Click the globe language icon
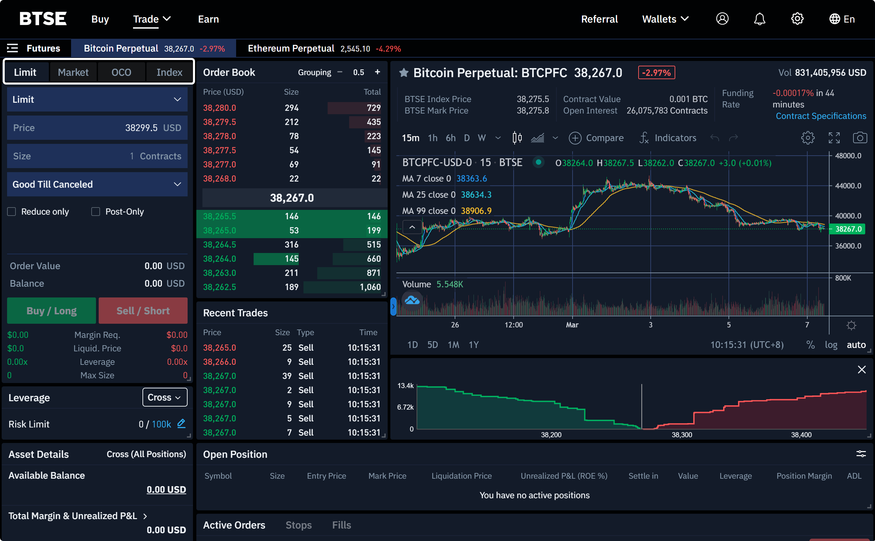The width and height of the screenshot is (875, 541). [834, 19]
